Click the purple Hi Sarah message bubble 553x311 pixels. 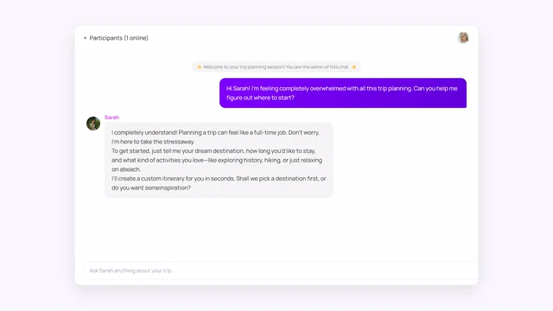tap(343, 93)
